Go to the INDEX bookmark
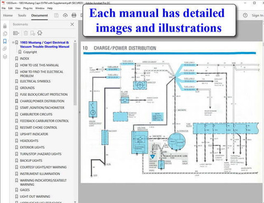Image resolution: width=264 pixels, height=203 pixels. pyautogui.click(x=24, y=59)
